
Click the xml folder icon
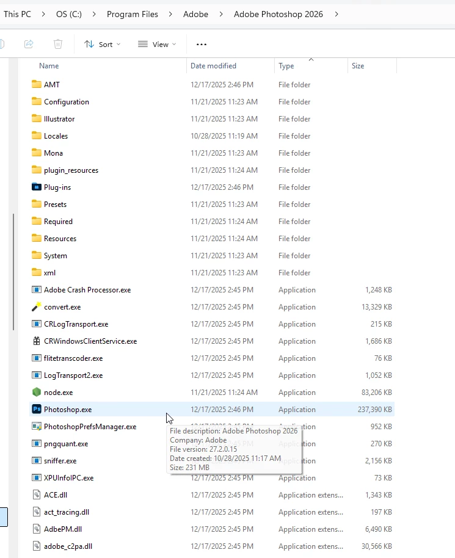point(37,272)
